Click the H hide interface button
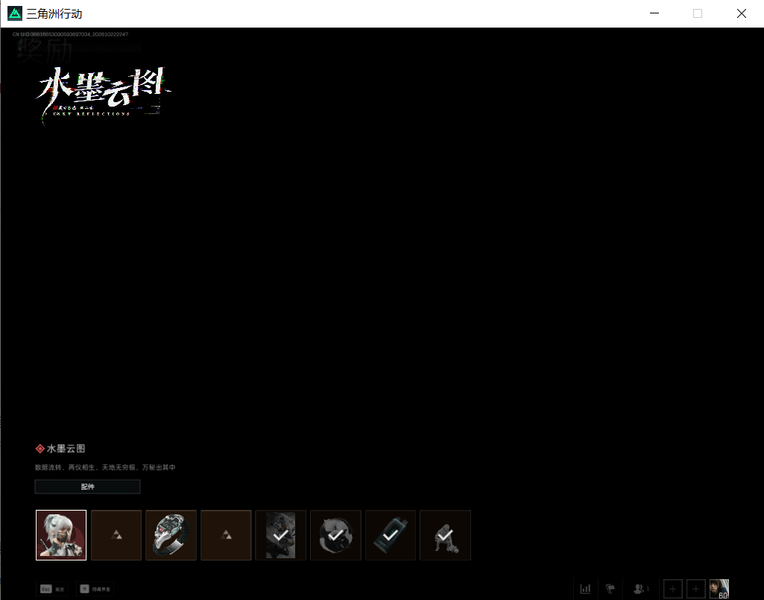Viewport: 764px width, 600px height. (95, 589)
